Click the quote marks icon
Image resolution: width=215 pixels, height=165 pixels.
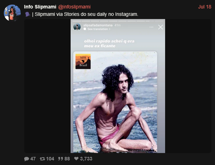coord(60,159)
